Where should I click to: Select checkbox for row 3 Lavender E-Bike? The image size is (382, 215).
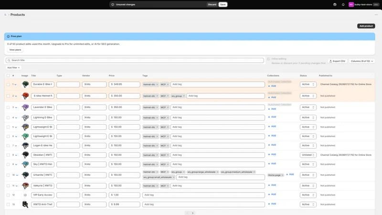pos(8,107)
